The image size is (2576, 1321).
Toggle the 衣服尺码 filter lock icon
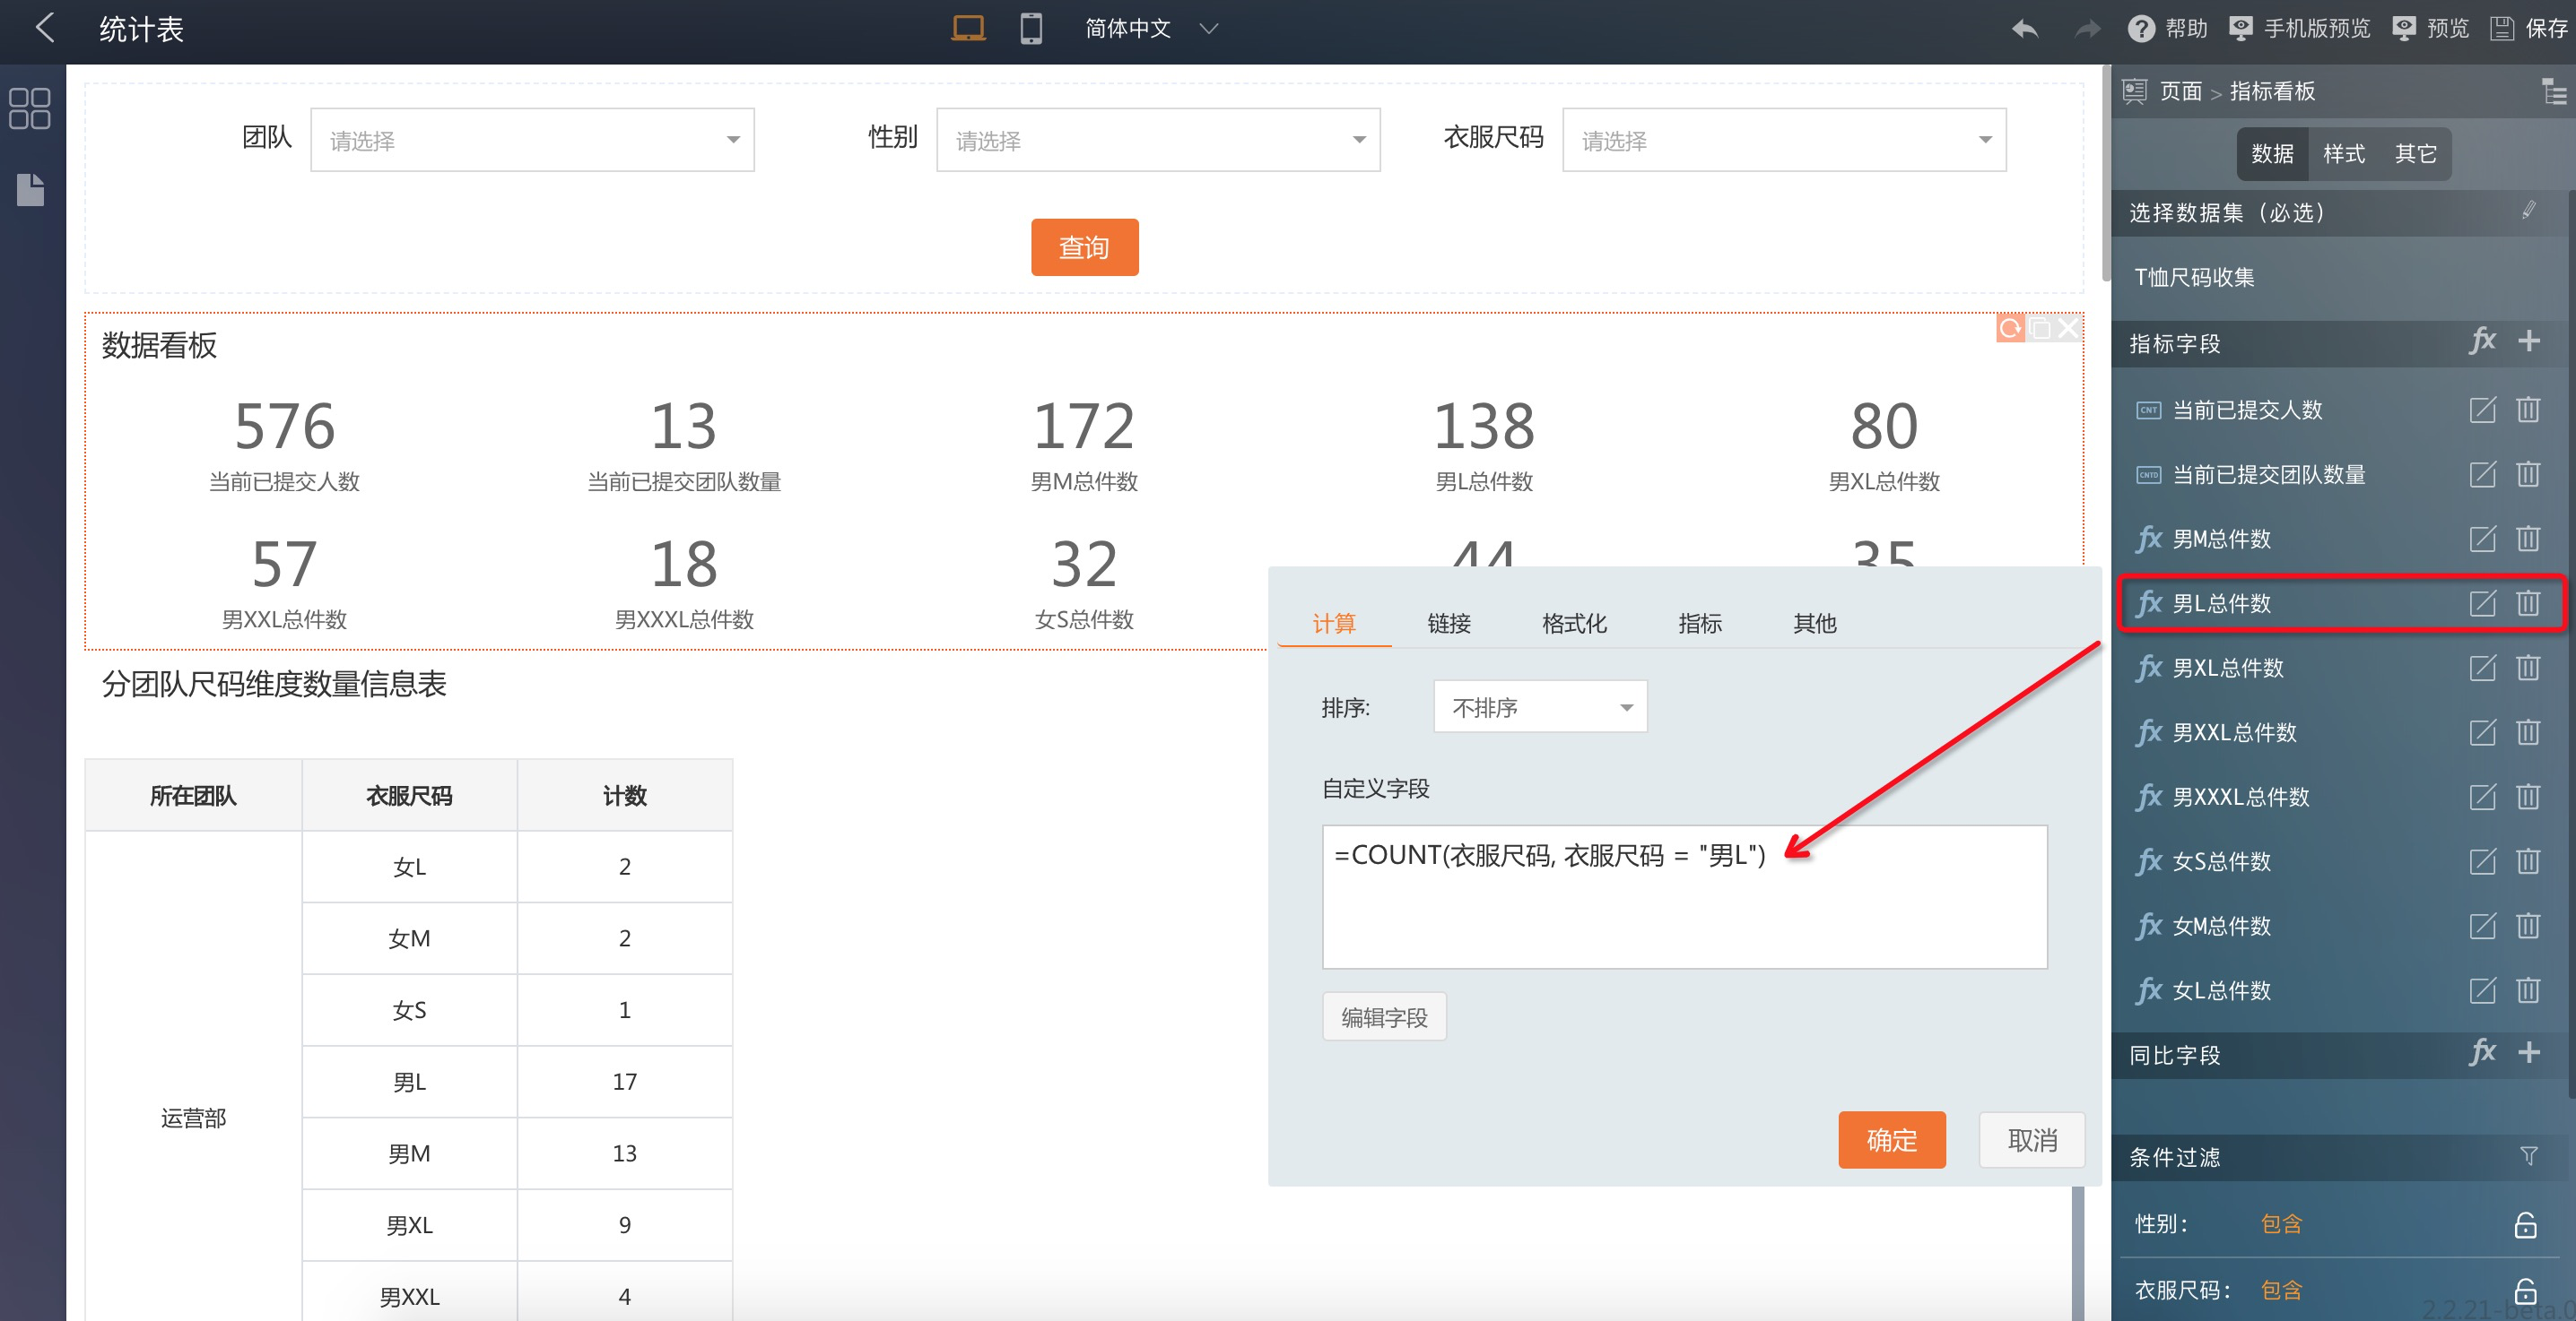2525,1290
